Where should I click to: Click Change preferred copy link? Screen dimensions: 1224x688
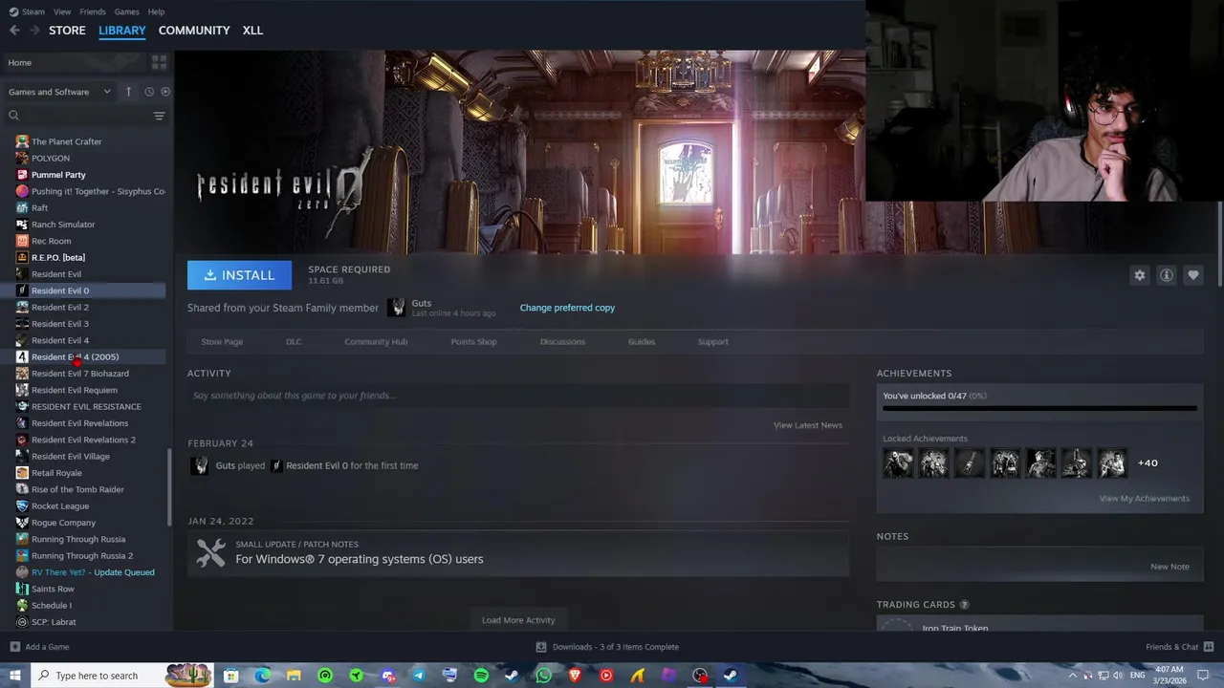[567, 308]
